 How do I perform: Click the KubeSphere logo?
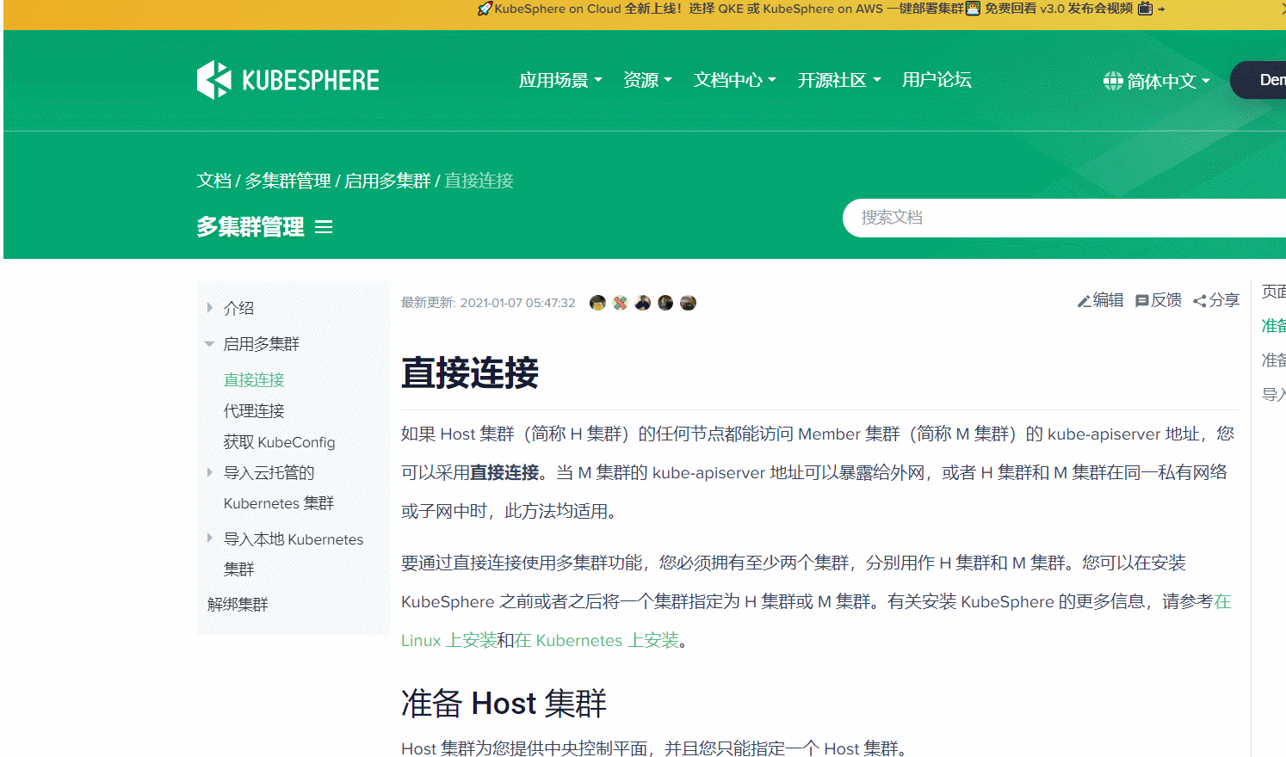click(287, 80)
